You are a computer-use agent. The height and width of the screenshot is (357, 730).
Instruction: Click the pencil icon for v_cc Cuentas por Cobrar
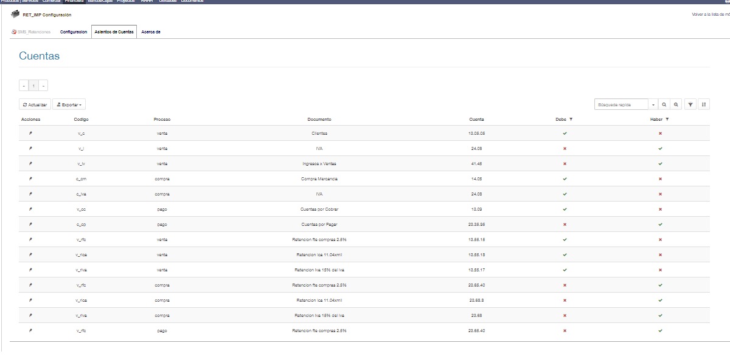(x=30, y=209)
